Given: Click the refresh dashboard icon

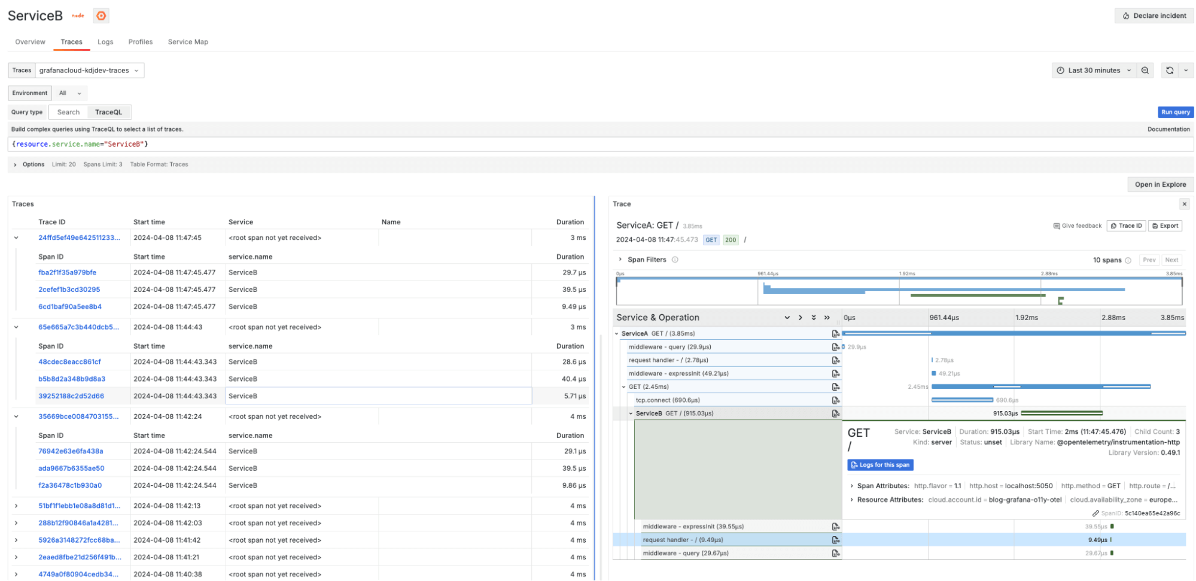Looking at the screenshot, I should [x=1170, y=71].
